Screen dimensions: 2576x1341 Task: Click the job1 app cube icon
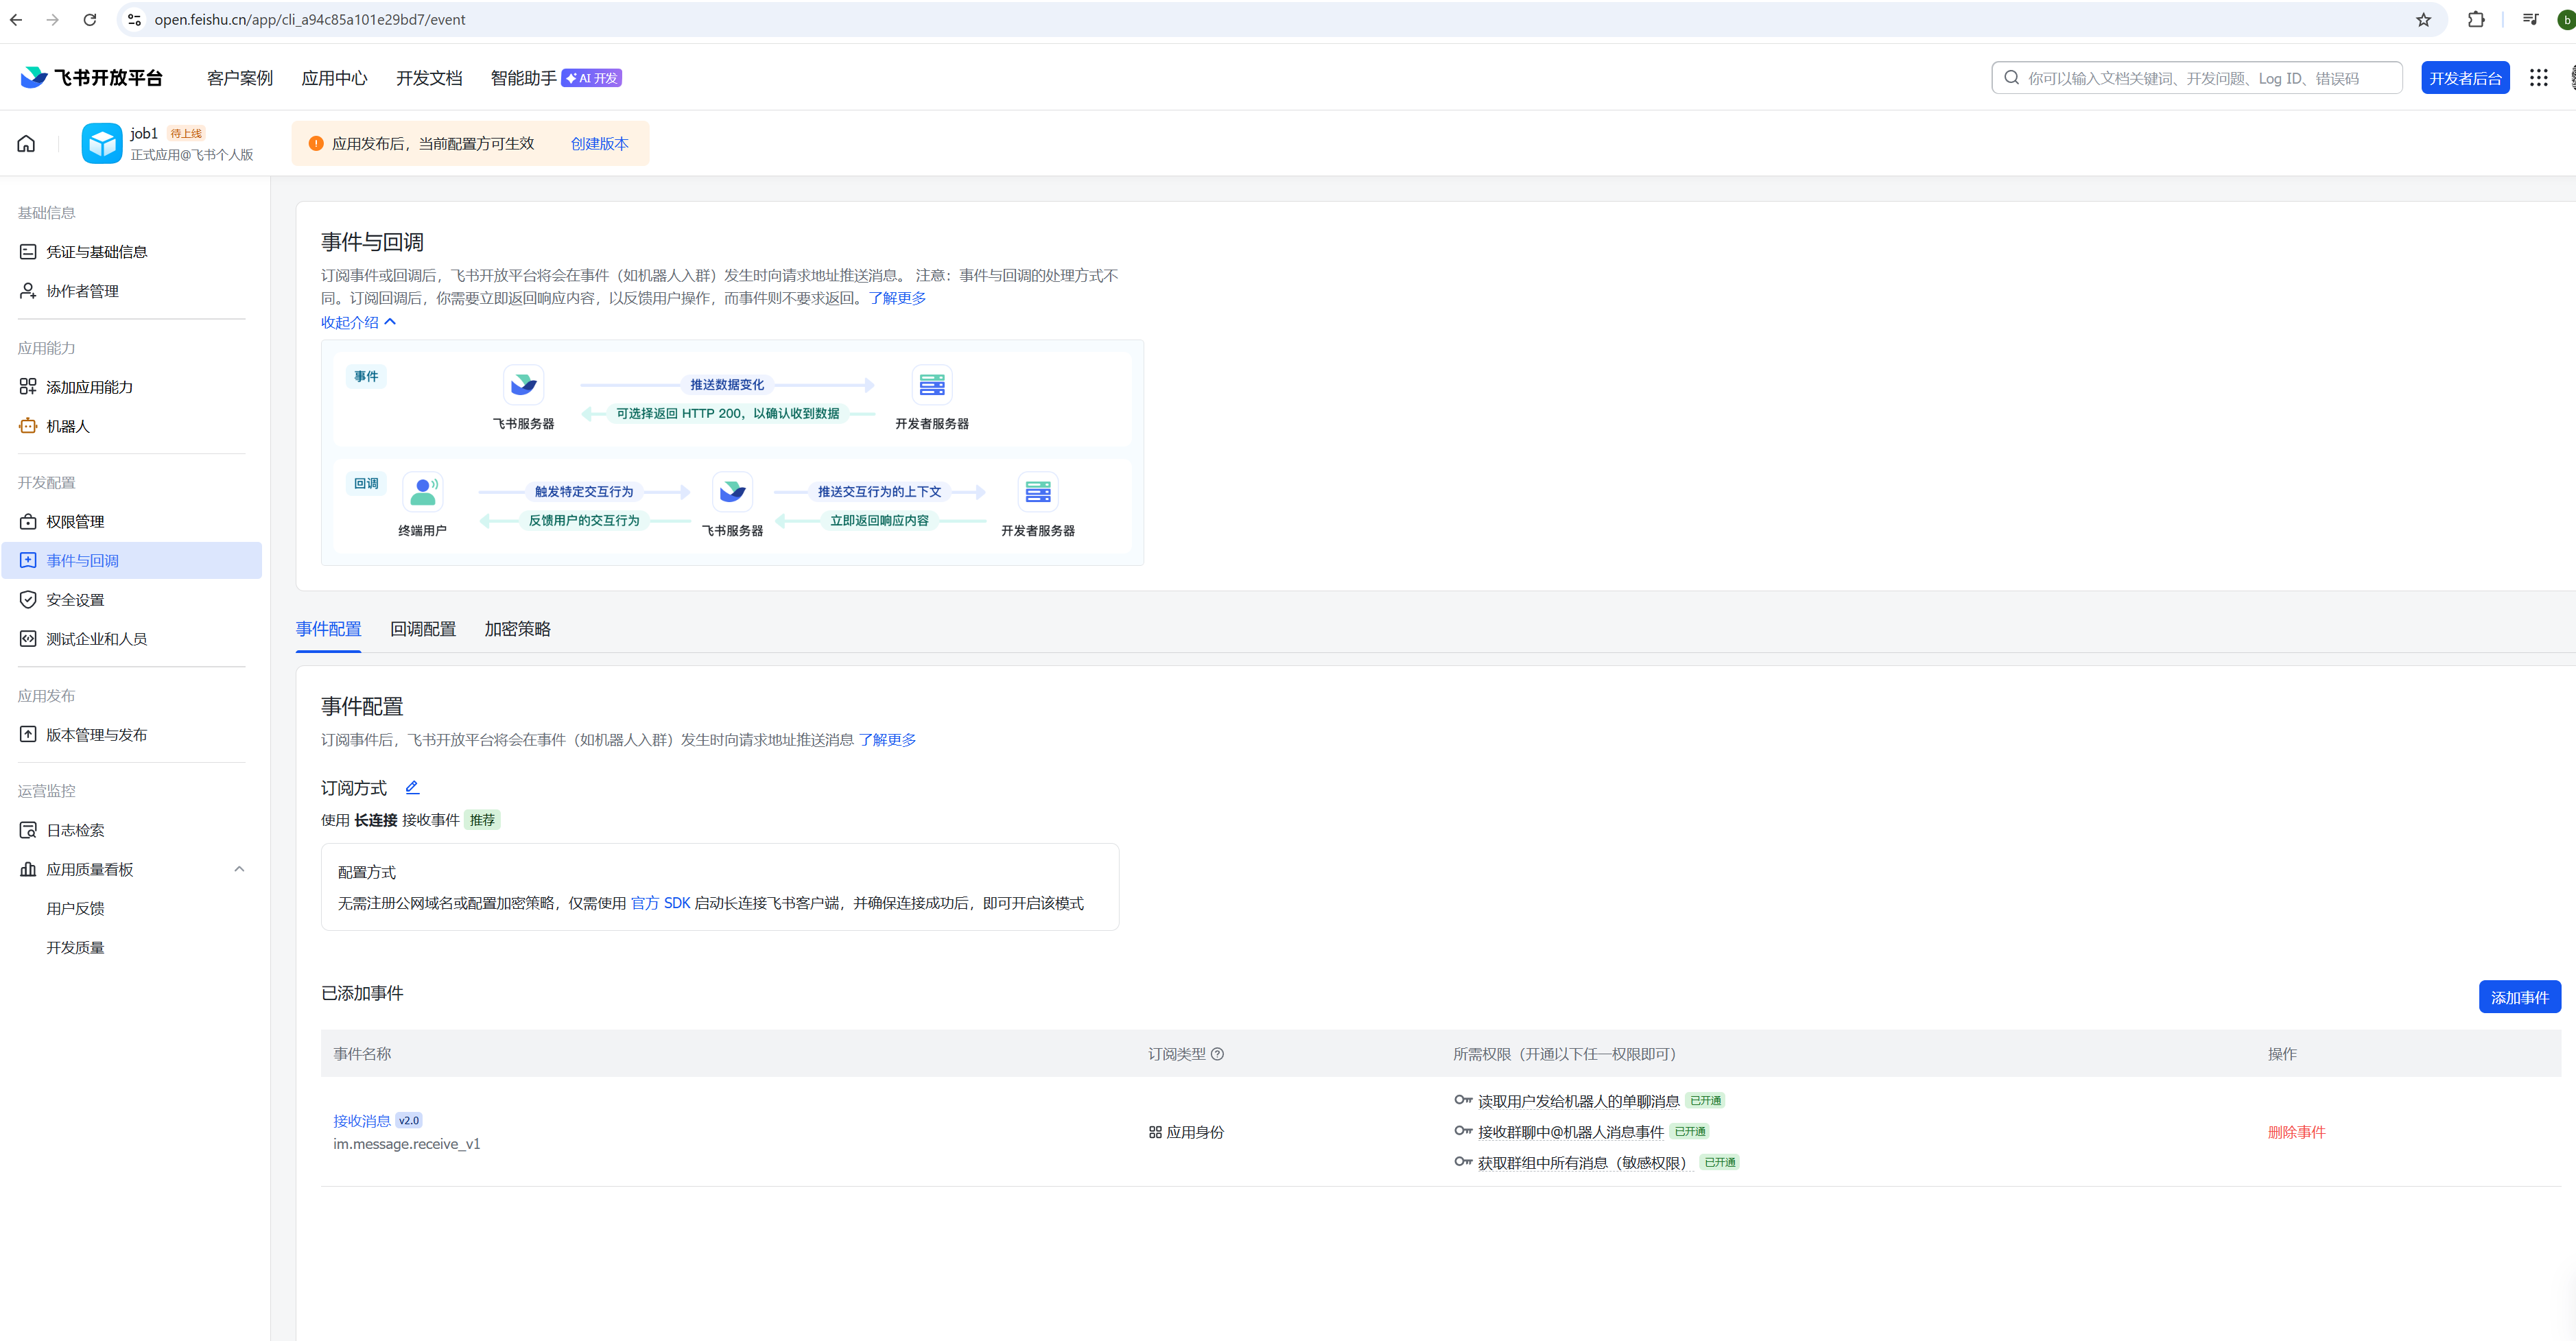click(x=101, y=143)
